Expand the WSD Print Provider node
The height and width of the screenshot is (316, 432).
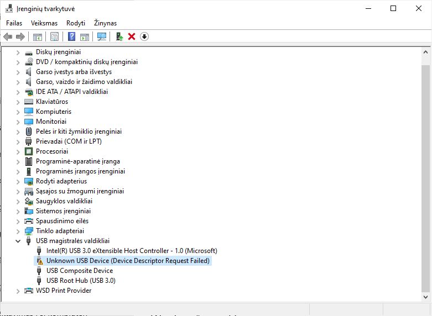pyautogui.click(x=18, y=291)
